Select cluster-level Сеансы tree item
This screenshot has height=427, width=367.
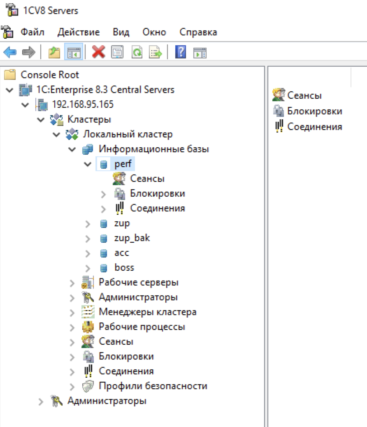pos(116,341)
